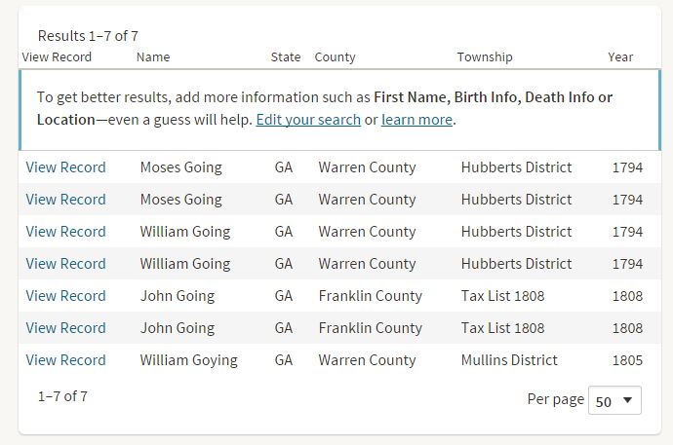Click the Mullins District township cell
The height and width of the screenshot is (445, 673).
click(509, 360)
